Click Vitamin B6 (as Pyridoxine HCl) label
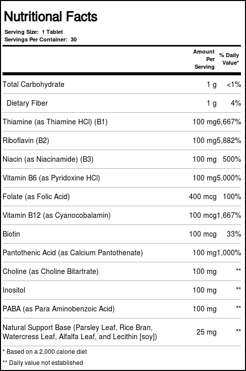 tap(51, 178)
